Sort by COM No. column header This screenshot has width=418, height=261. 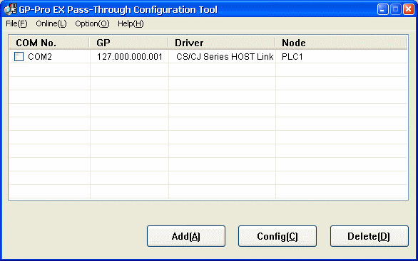click(49, 43)
